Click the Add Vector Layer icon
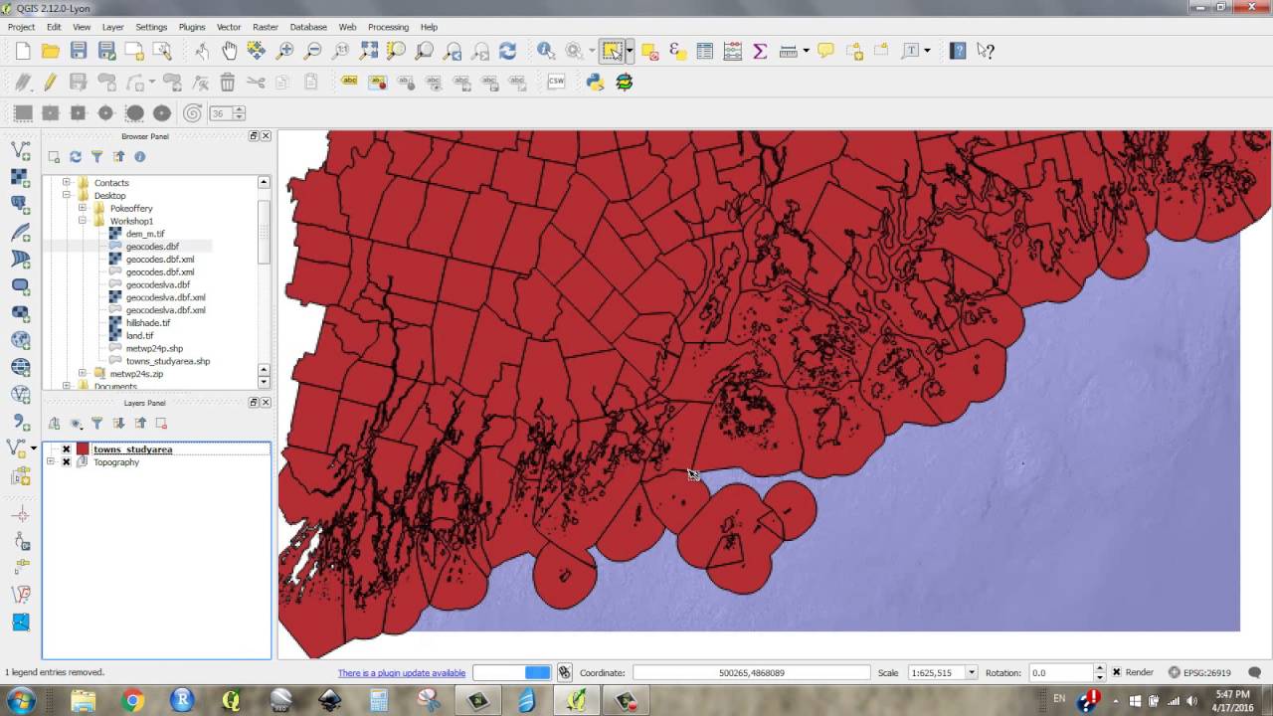This screenshot has height=716, width=1273. (x=20, y=151)
